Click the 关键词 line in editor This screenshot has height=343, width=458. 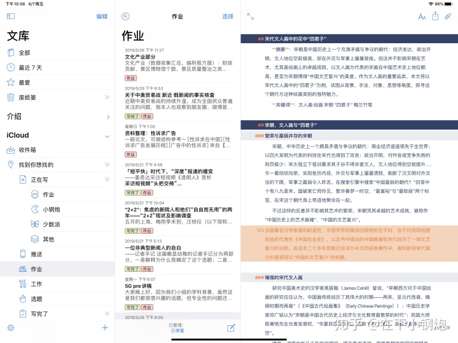tap(322, 105)
